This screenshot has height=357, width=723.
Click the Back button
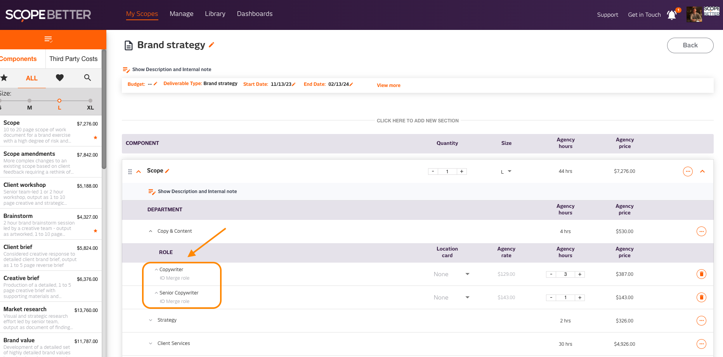[690, 45]
